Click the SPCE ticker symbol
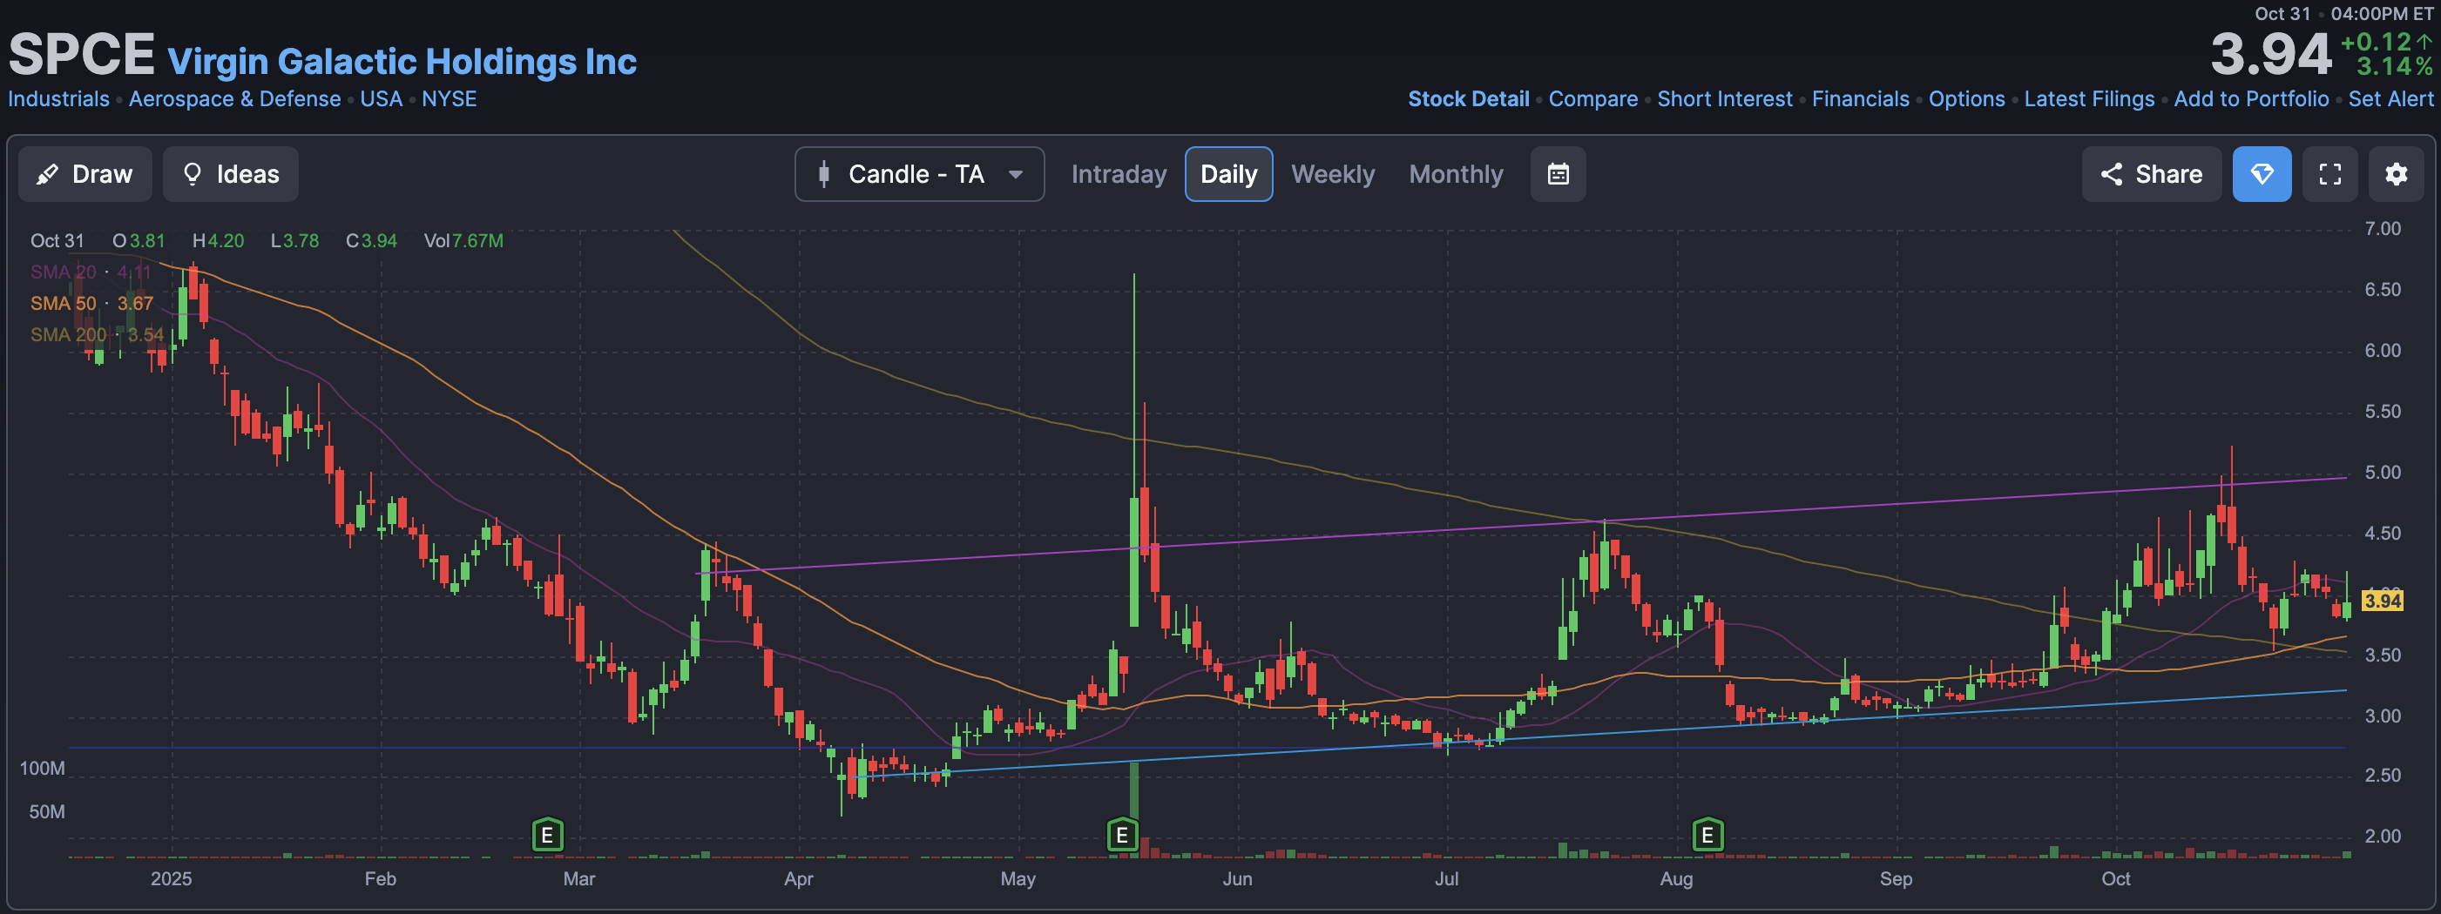This screenshot has height=914, width=2441. pos(82,55)
